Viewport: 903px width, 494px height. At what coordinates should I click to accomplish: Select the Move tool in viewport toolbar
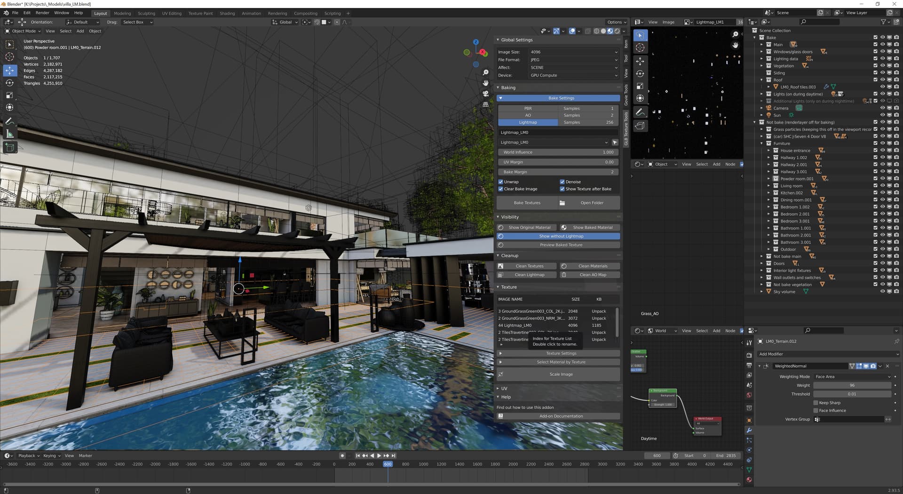coord(9,70)
